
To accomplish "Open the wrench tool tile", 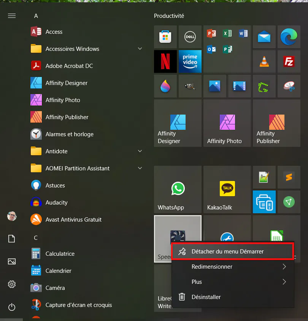I will click(227, 228).
